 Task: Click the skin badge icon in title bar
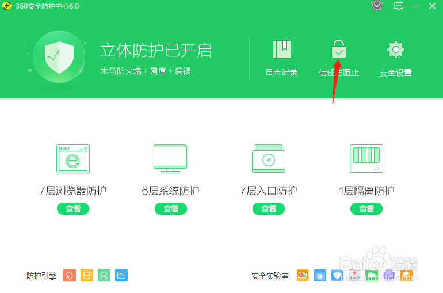377,6
